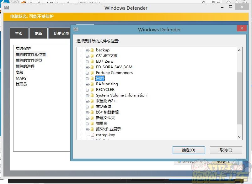This screenshot has width=252, height=184.
Task: Minimize the main Windows Defender window
Action: coord(222,7)
